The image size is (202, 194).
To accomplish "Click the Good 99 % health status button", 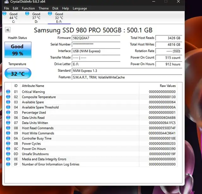I will pyautogui.click(x=18, y=50).
